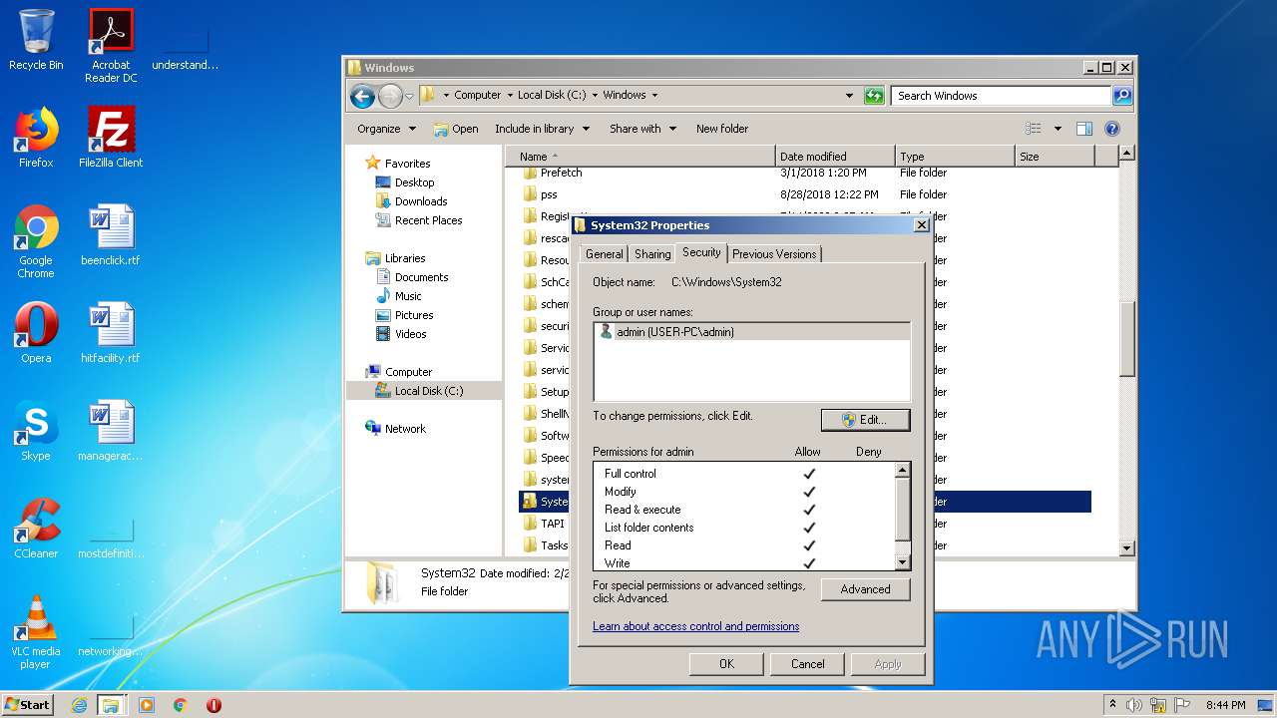The width and height of the screenshot is (1277, 718).
Task: Open CCleaner desktop shortcut
Action: point(36,529)
